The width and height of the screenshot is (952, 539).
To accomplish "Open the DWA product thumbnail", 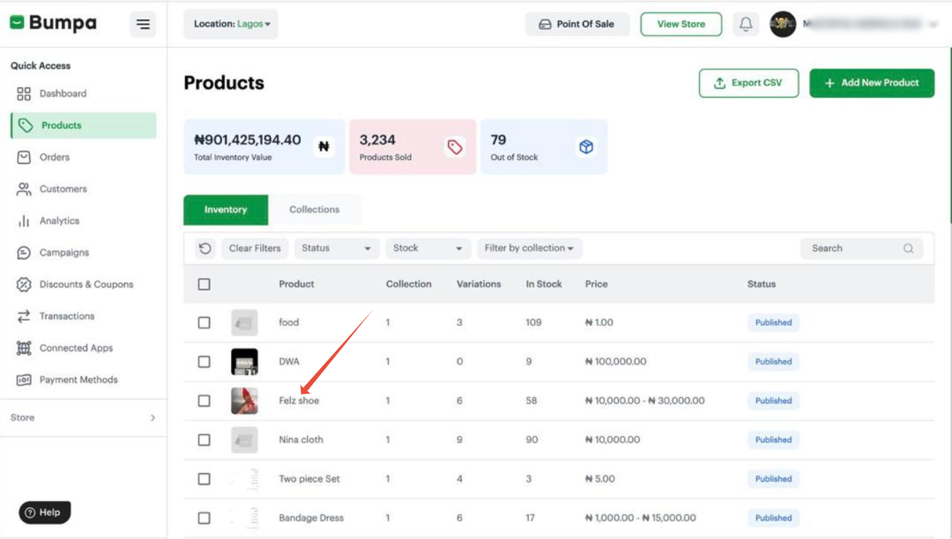I will click(x=244, y=362).
